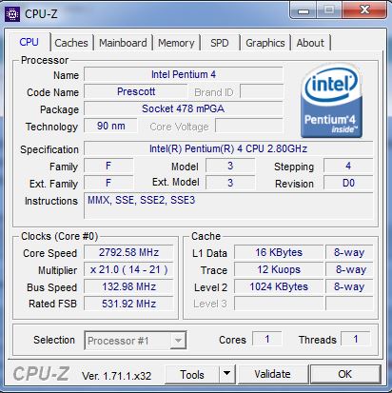The width and height of the screenshot is (392, 393).
Task: Click the Instructions list box
Action: [228, 206]
